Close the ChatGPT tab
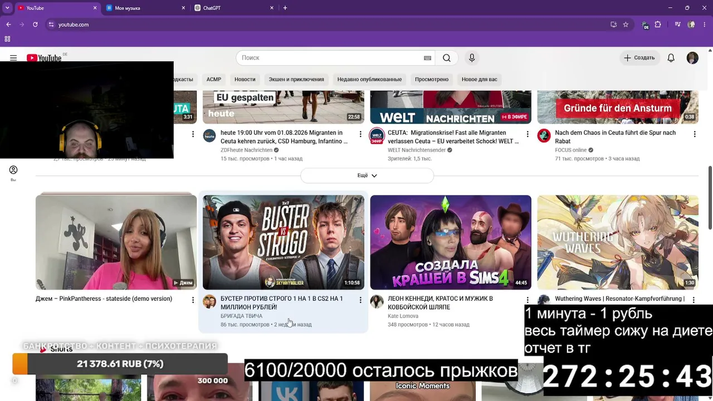Image resolution: width=713 pixels, height=401 pixels. click(x=272, y=8)
